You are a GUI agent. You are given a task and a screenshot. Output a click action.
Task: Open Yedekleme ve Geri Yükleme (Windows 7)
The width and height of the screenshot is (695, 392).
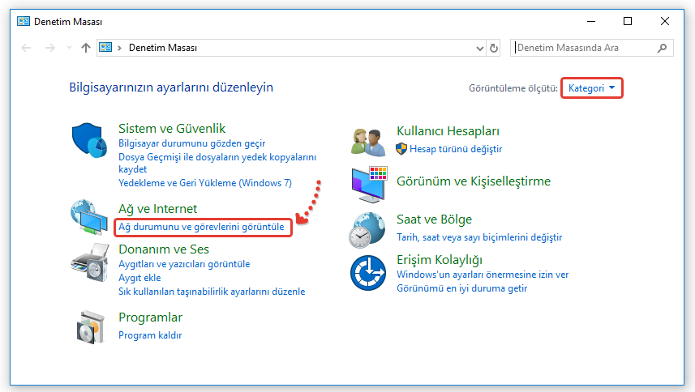tap(204, 183)
